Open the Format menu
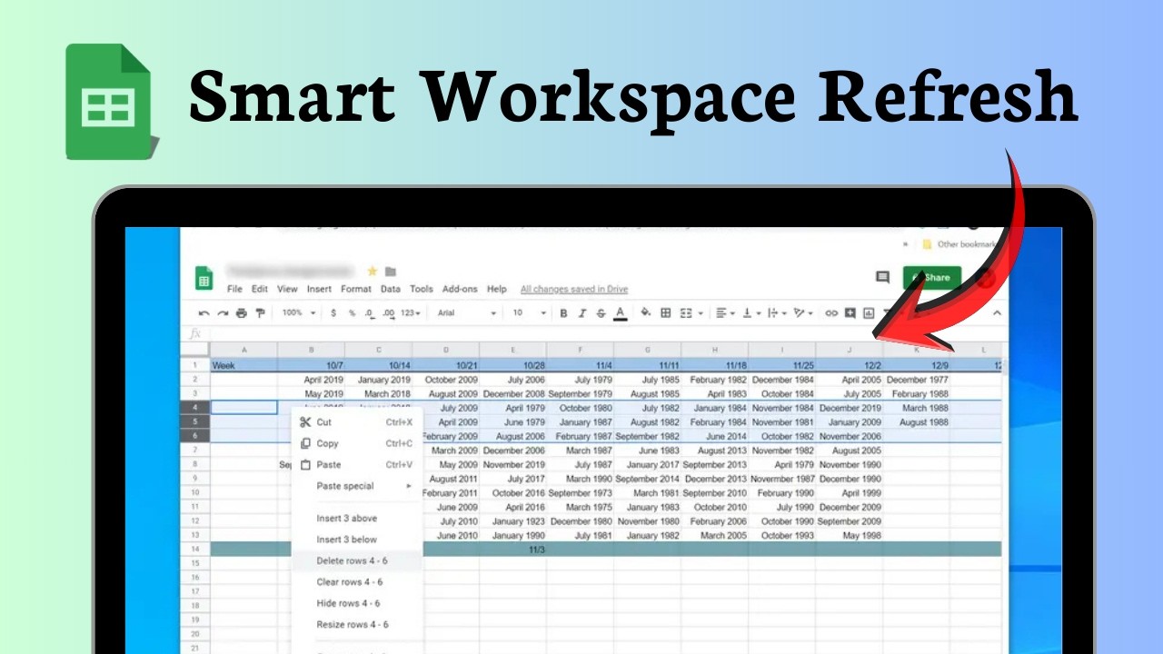 point(356,289)
